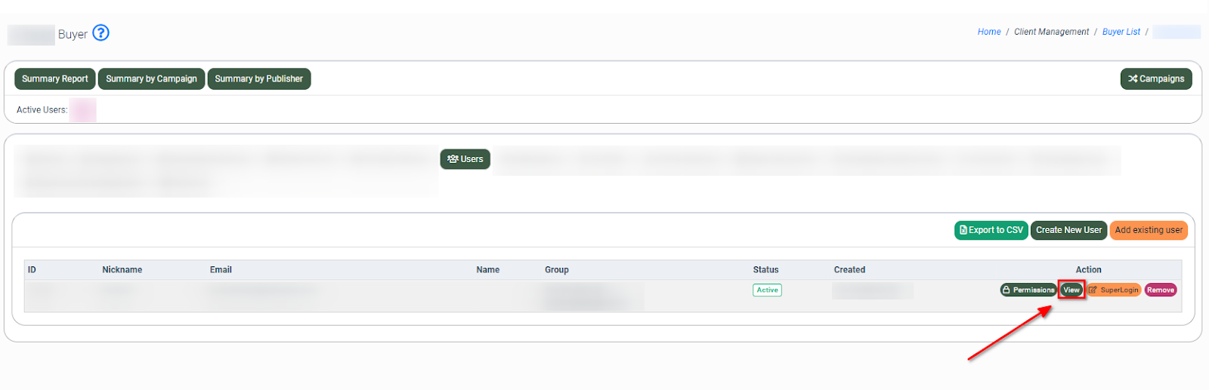Click the Email column header
This screenshot has width=1209, height=390.
coord(221,269)
